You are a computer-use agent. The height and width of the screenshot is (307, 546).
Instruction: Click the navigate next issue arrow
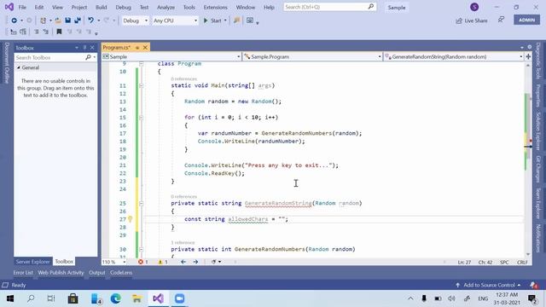[195, 262]
